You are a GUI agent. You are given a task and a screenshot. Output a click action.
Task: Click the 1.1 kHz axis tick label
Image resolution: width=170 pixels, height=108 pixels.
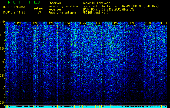[2, 35]
